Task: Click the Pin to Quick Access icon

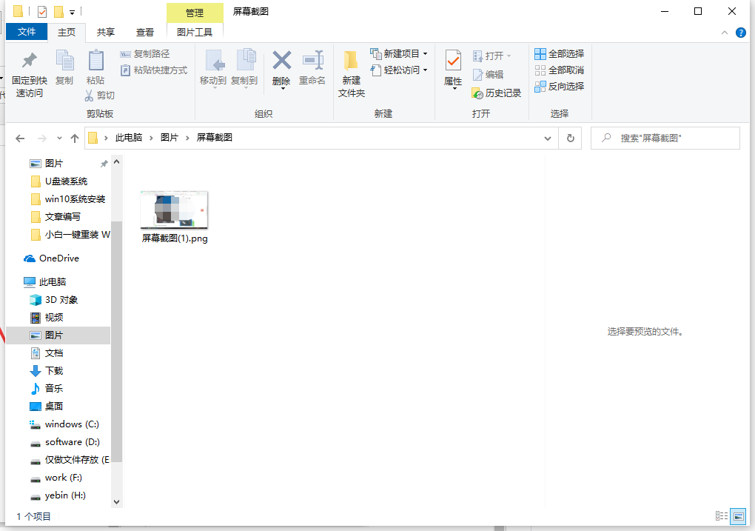Action: (x=29, y=61)
